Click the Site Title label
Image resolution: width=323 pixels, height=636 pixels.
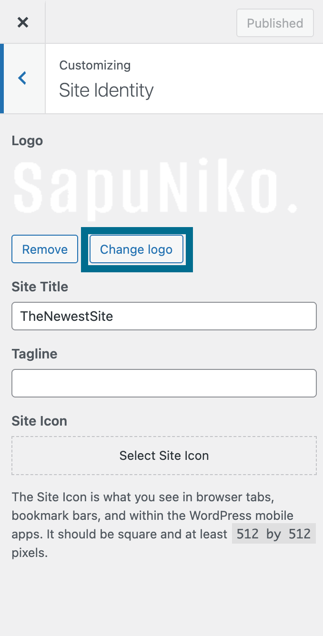(40, 287)
